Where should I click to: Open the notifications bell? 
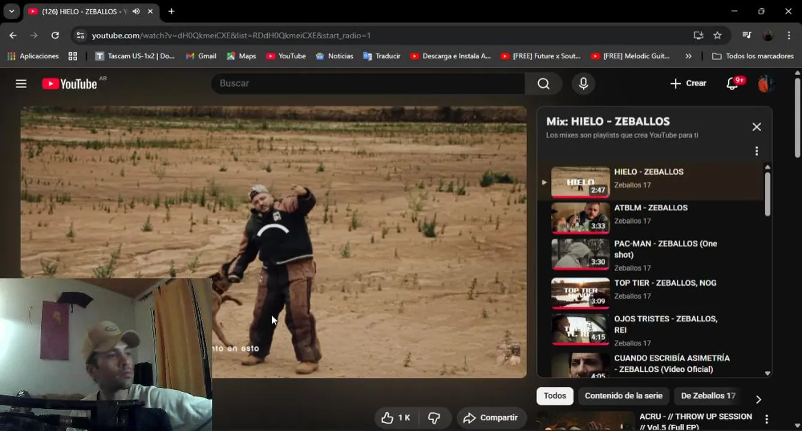tap(733, 84)
